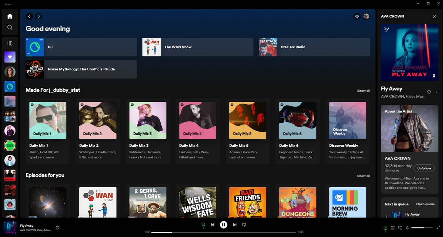Open Daily Mix 2 card
The width and height of the screenshot is (443, 237).
pos(98,131)
